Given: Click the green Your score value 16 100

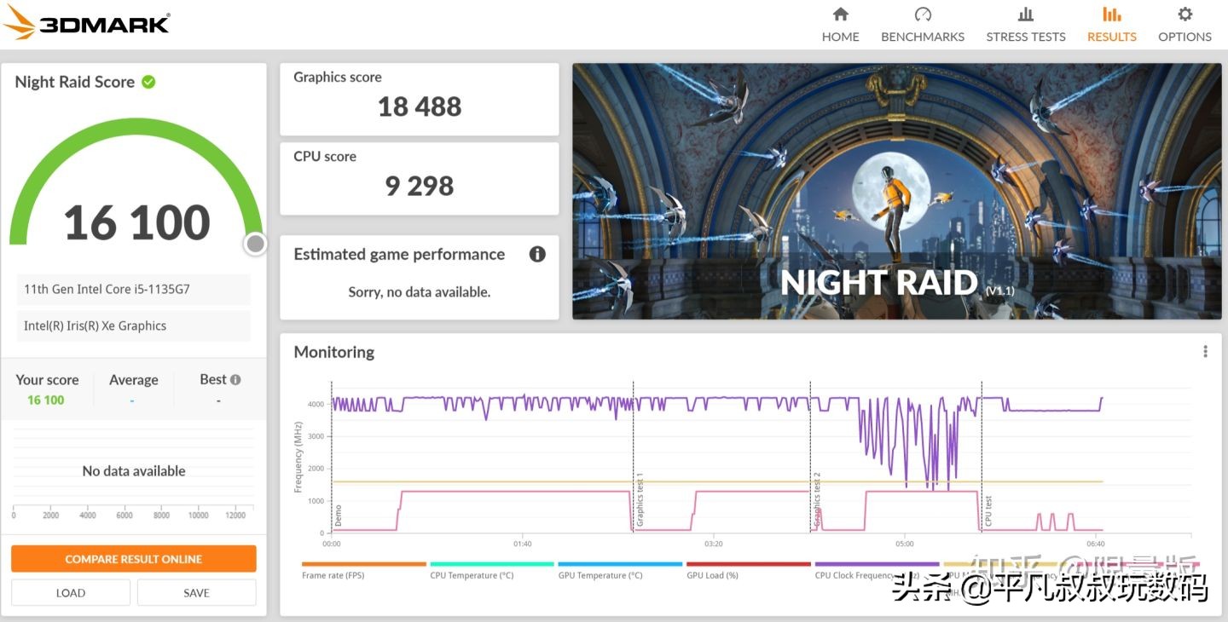Looking at the screenshot, I should [x=46, y=400].
